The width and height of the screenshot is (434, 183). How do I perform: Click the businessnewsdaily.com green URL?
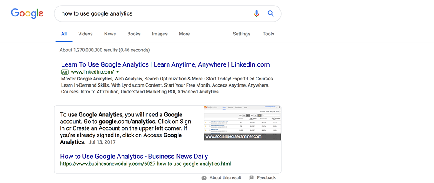pyautogui.click(x=145, y=164)
